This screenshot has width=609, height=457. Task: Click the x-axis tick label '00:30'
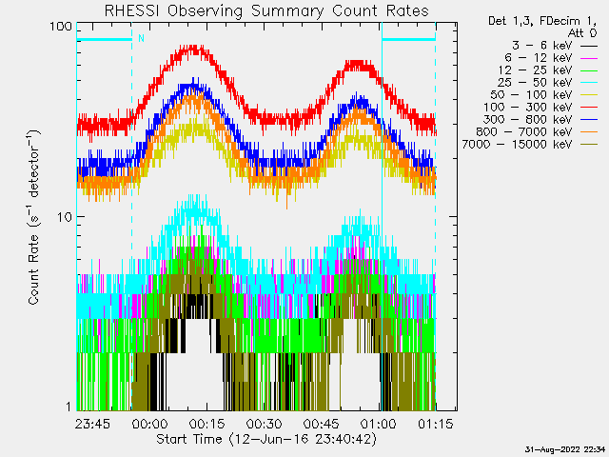(x=265, y=424)
